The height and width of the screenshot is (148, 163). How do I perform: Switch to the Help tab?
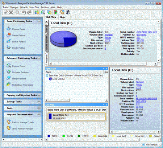tap(62, 17)
